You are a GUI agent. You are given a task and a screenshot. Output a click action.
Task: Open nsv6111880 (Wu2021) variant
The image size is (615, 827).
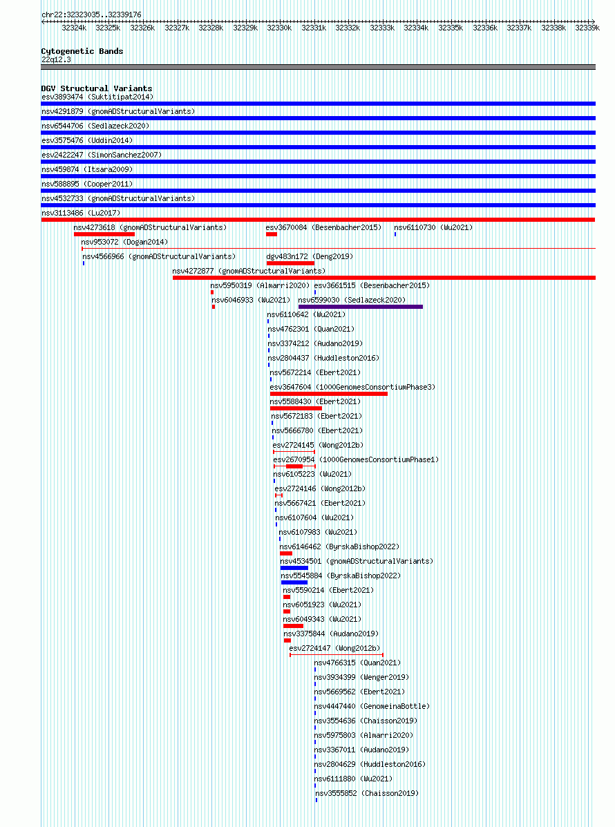[353, 779]
